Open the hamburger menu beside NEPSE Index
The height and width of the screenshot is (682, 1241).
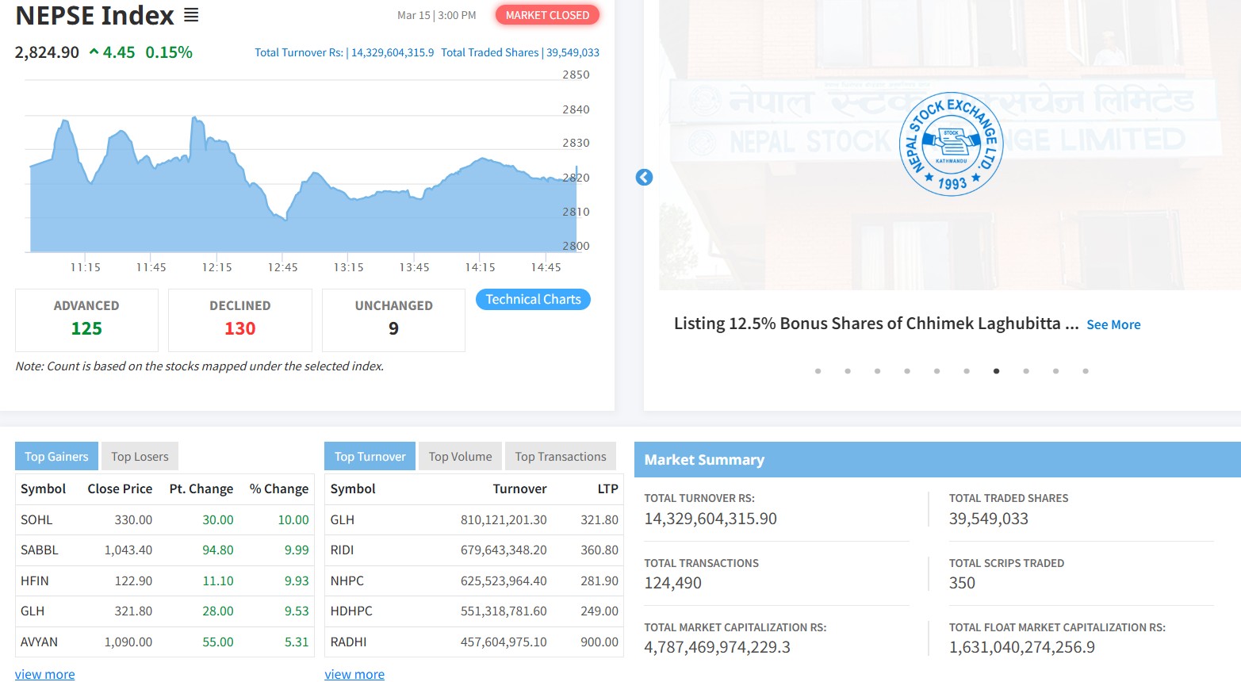[191, 15]
